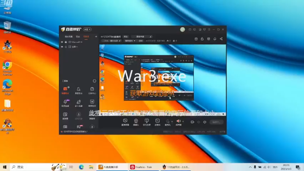This screenshot has height=171, width=304.
Task: Toggle preview eye icon in bottom bar
Action: point(198,122)
